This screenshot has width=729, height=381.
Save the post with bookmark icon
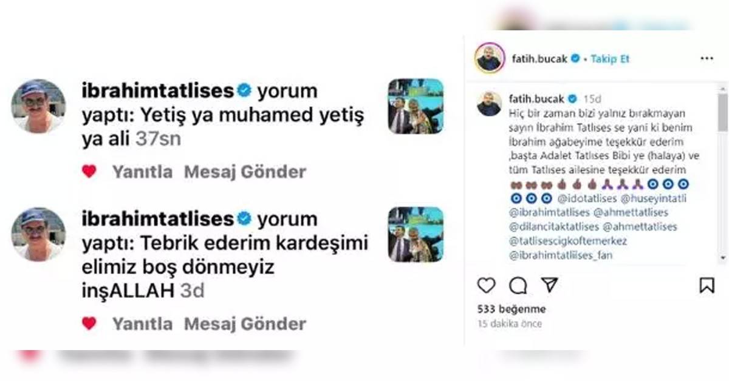707,285
